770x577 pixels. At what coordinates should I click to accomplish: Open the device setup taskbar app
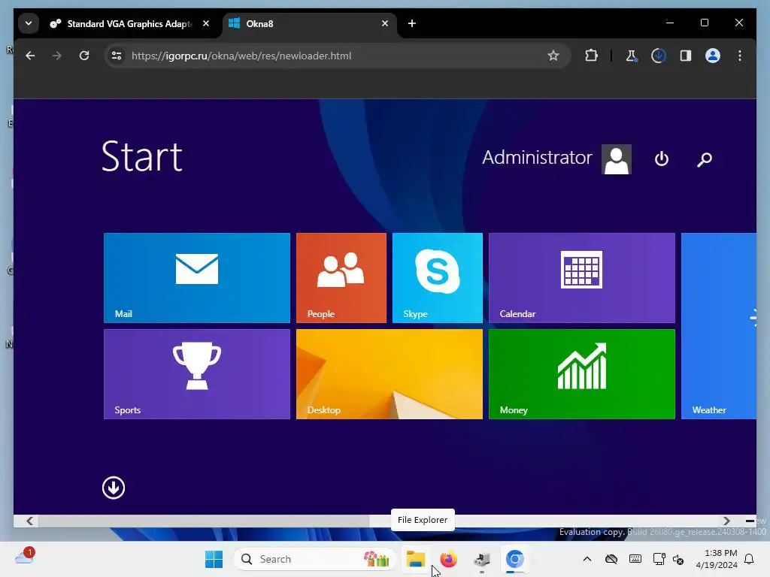coord(482,559)
